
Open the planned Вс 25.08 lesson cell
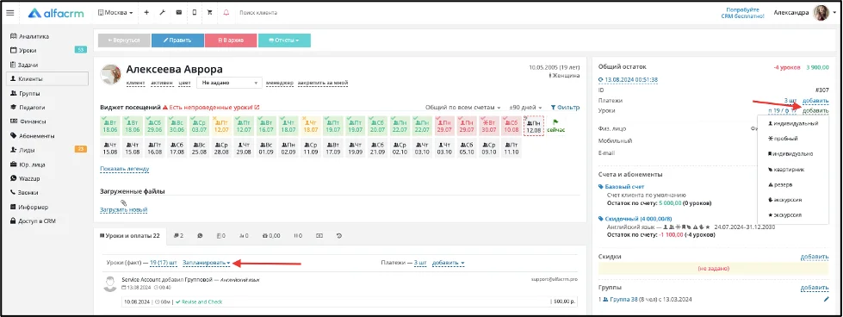point(199,148)
